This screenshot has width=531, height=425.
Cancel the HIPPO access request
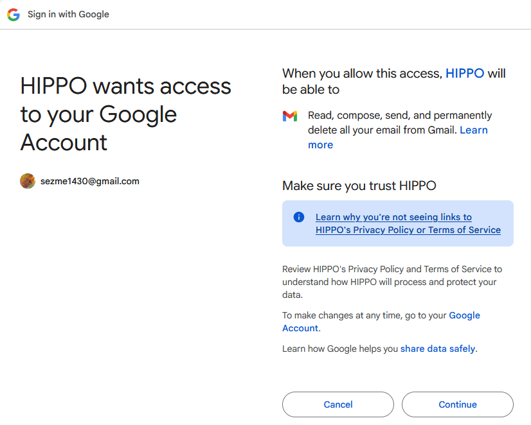[x=338, y=404]
